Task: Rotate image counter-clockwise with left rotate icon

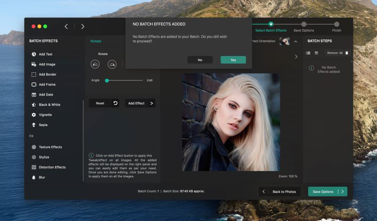Action: (x=95, y=64)
